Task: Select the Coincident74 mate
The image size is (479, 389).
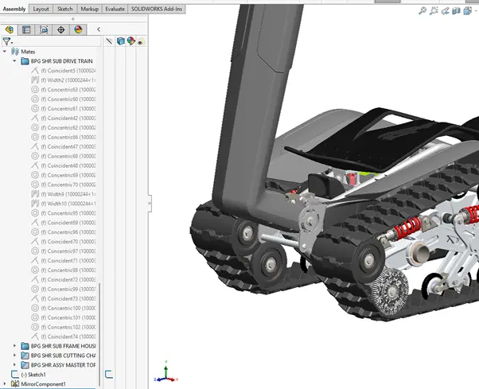Action: point(68,336)
